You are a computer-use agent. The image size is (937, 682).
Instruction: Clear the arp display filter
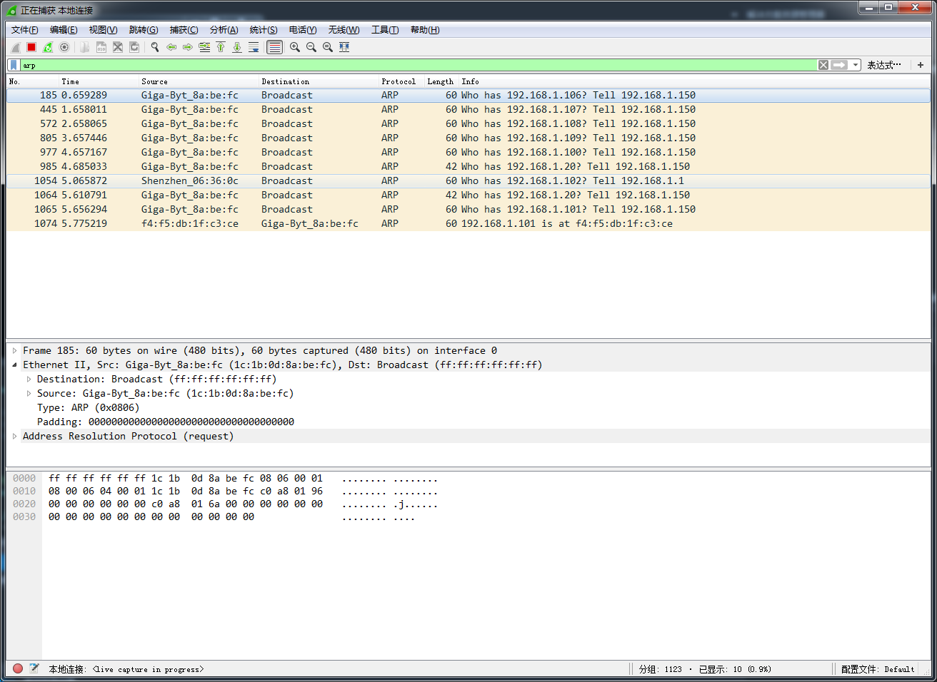823,65
